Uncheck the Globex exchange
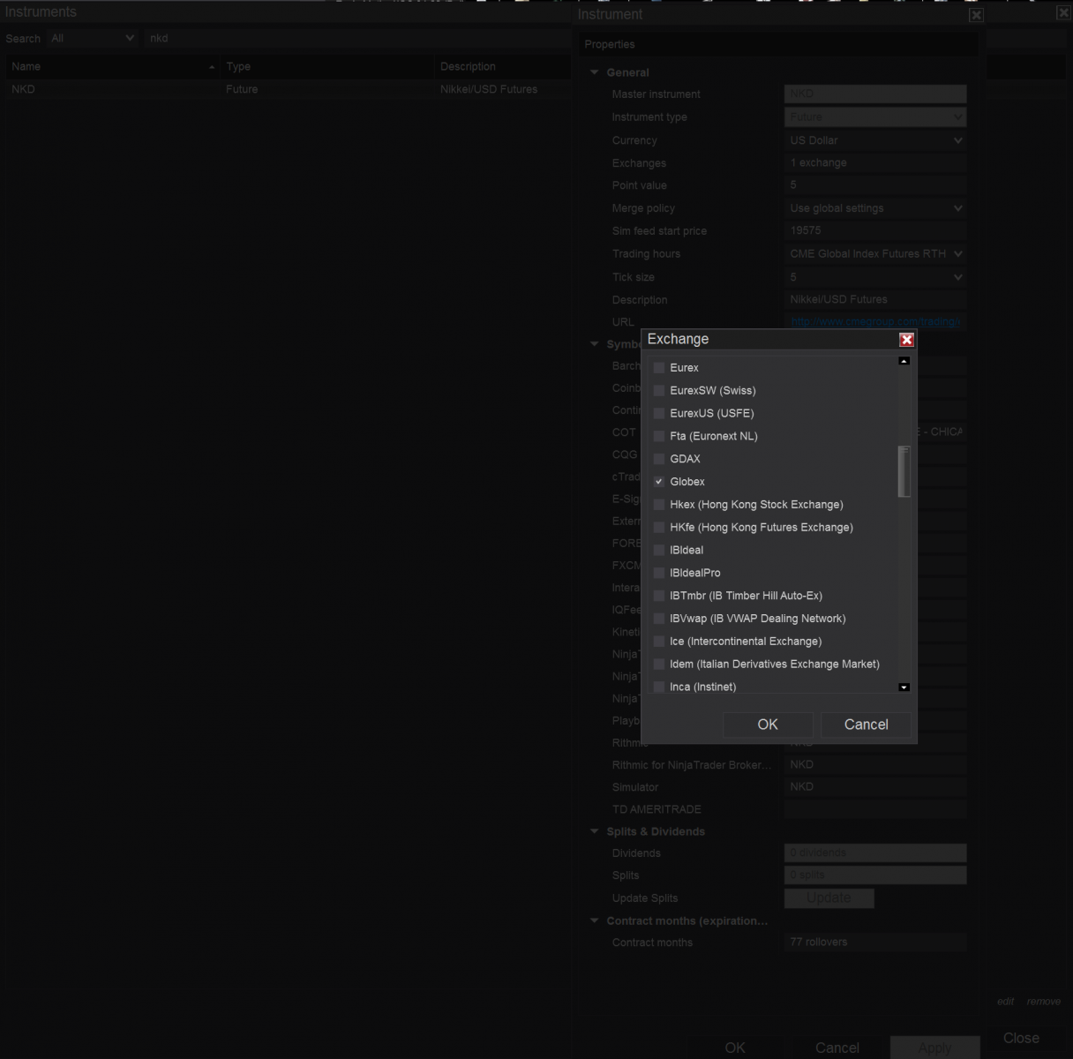 pyautogui.click(x=659, y=482)
